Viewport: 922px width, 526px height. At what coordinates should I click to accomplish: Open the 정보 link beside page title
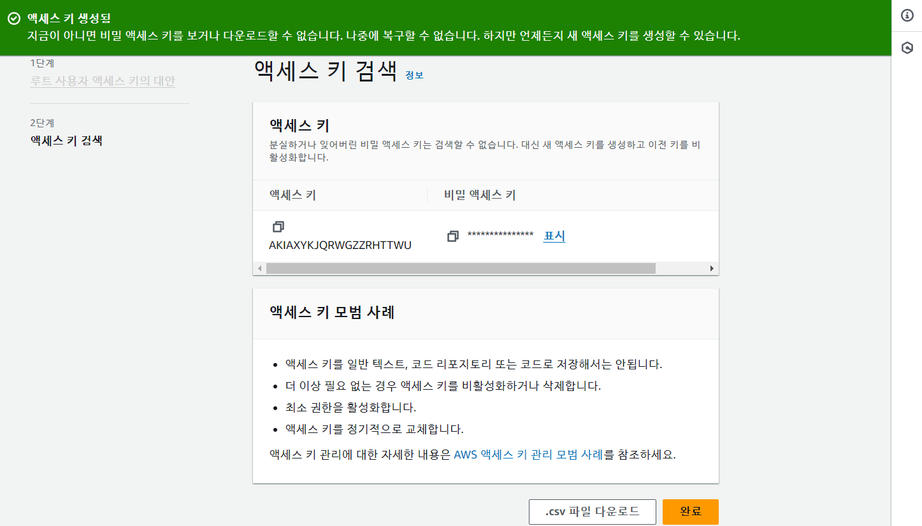[414, 75]
